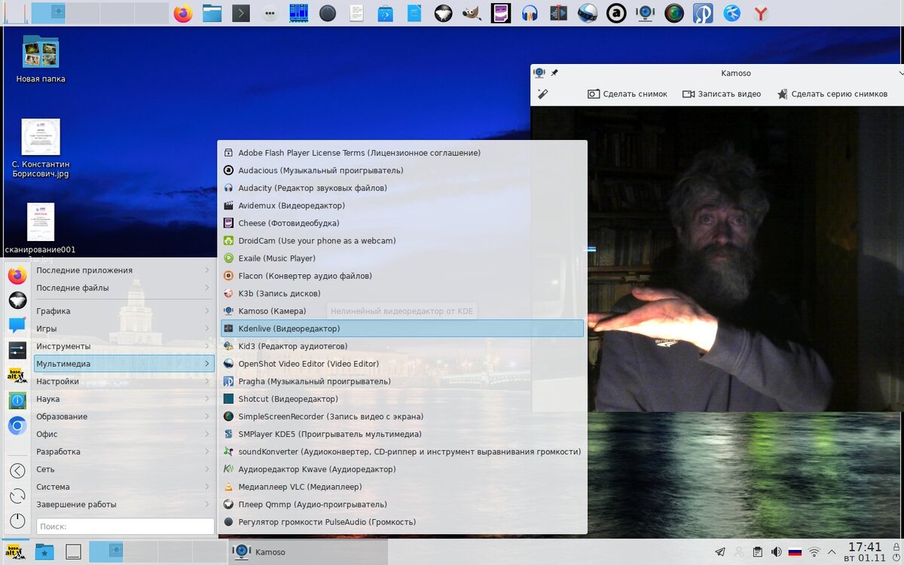Launch OpenShot Video Editor

tap(402, 364)
